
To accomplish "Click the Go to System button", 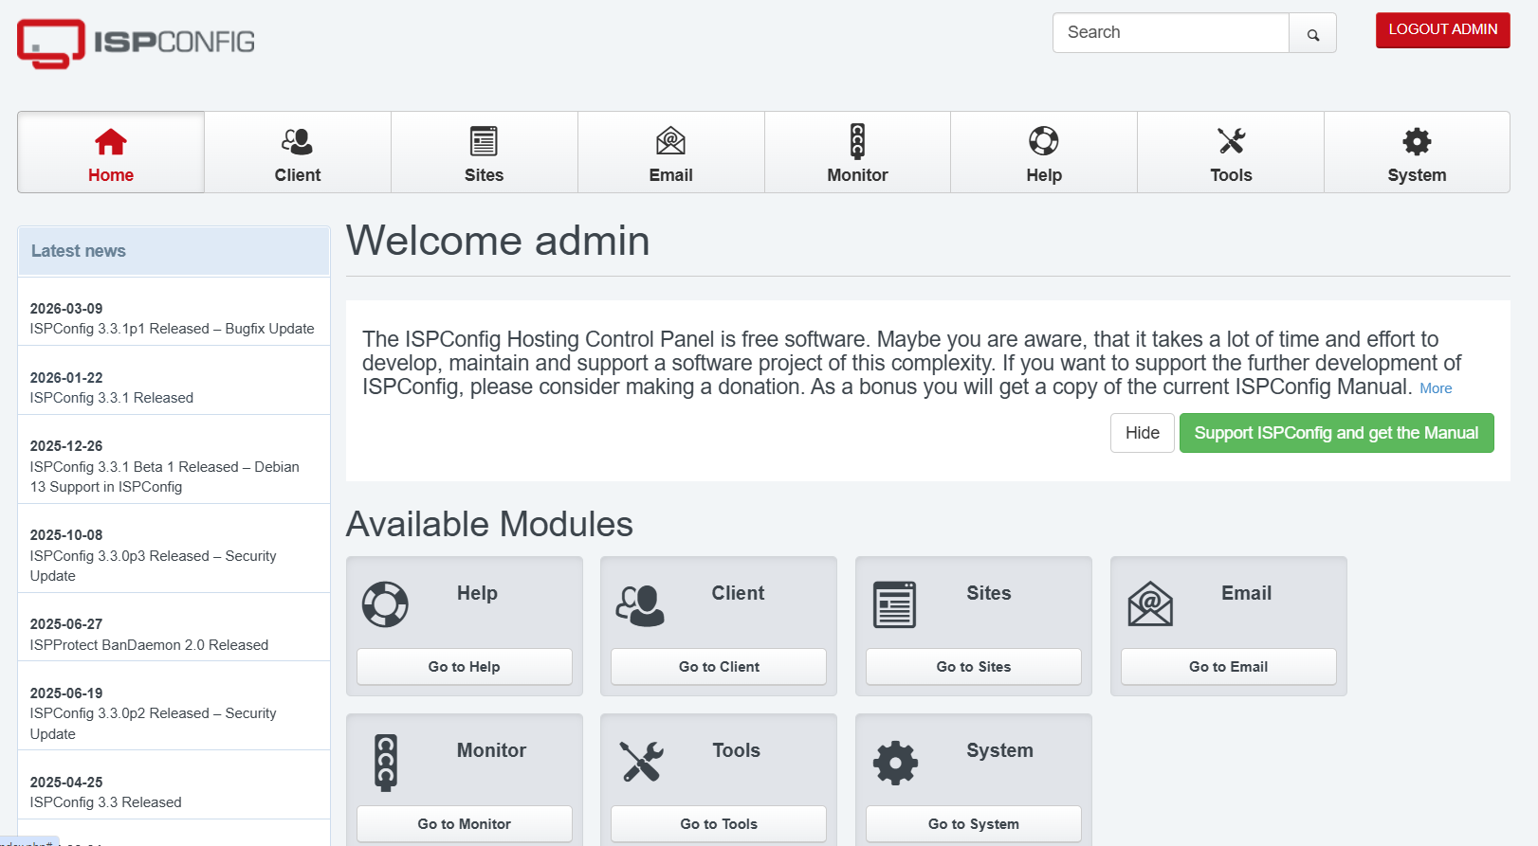I will click(x=974, y=824).
